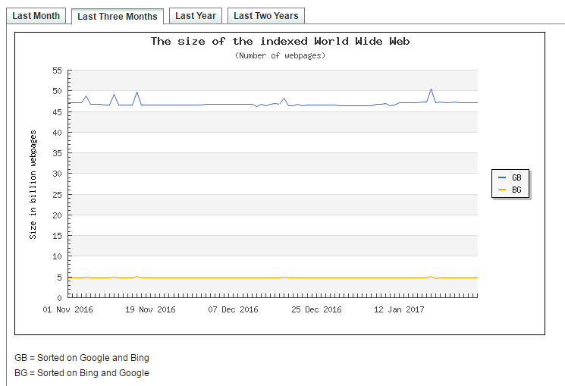This screenshot has width=565, height=386.
Task: Select the GB label in the legend
Action: tap(516, 177)
